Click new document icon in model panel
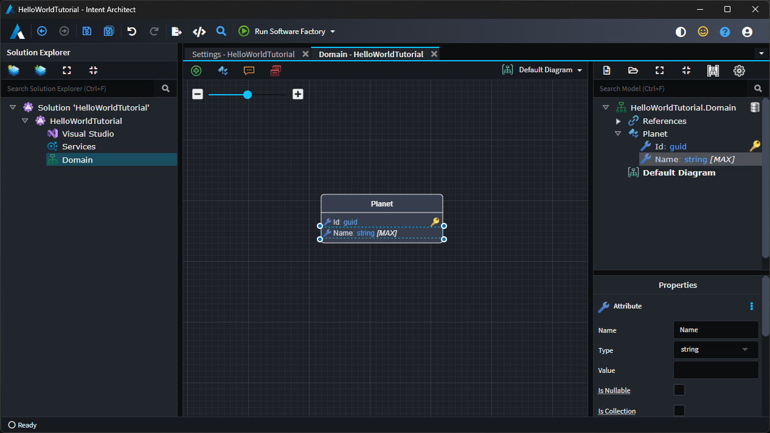Viewport: 770px width, 433px height. coord(606,70)
